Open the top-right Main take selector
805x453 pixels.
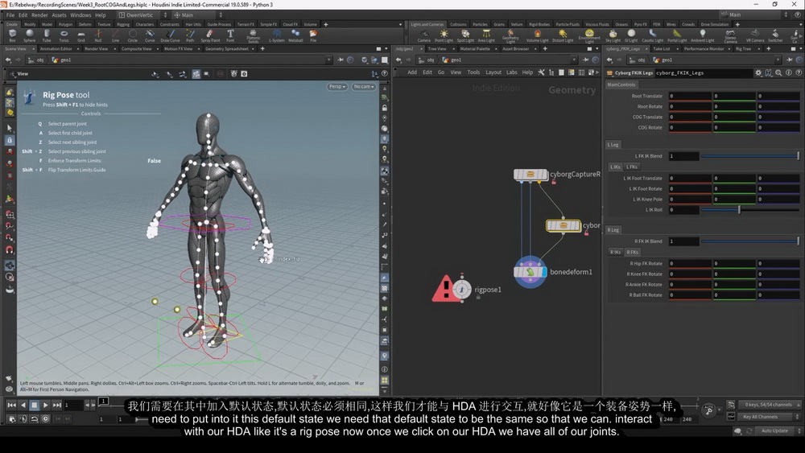(754, 14)
